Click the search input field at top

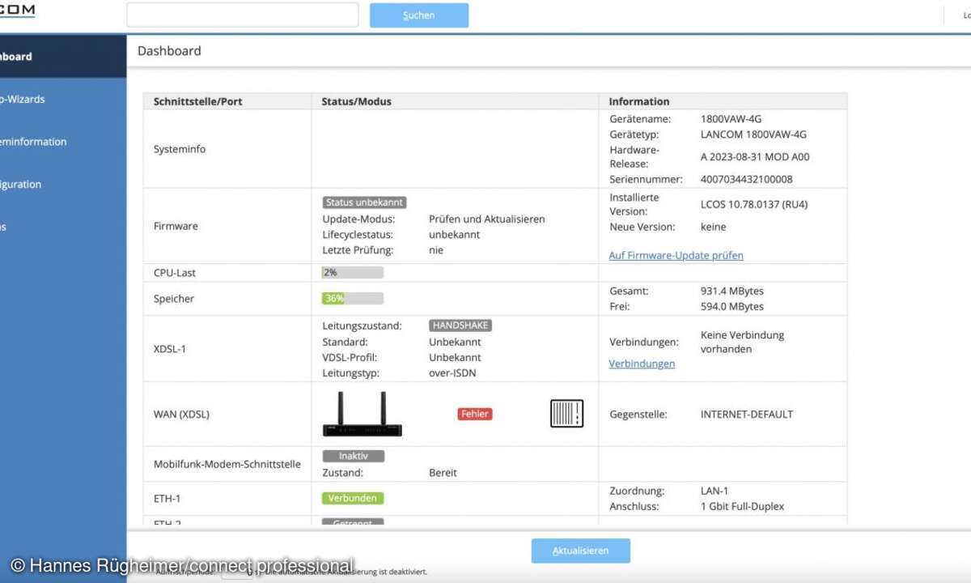tap(243, 15)
